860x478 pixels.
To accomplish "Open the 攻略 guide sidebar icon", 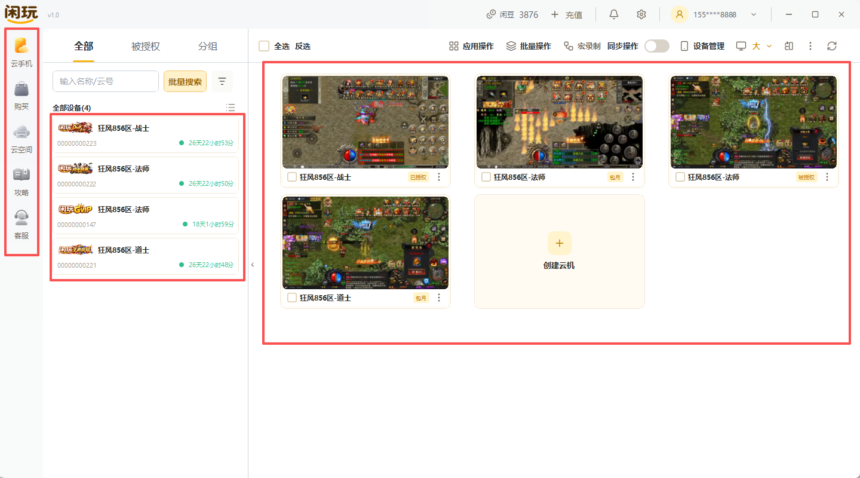I will coord(21,182).
